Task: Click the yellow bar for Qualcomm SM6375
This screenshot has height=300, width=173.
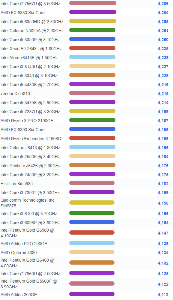Action: coord(92,202)
